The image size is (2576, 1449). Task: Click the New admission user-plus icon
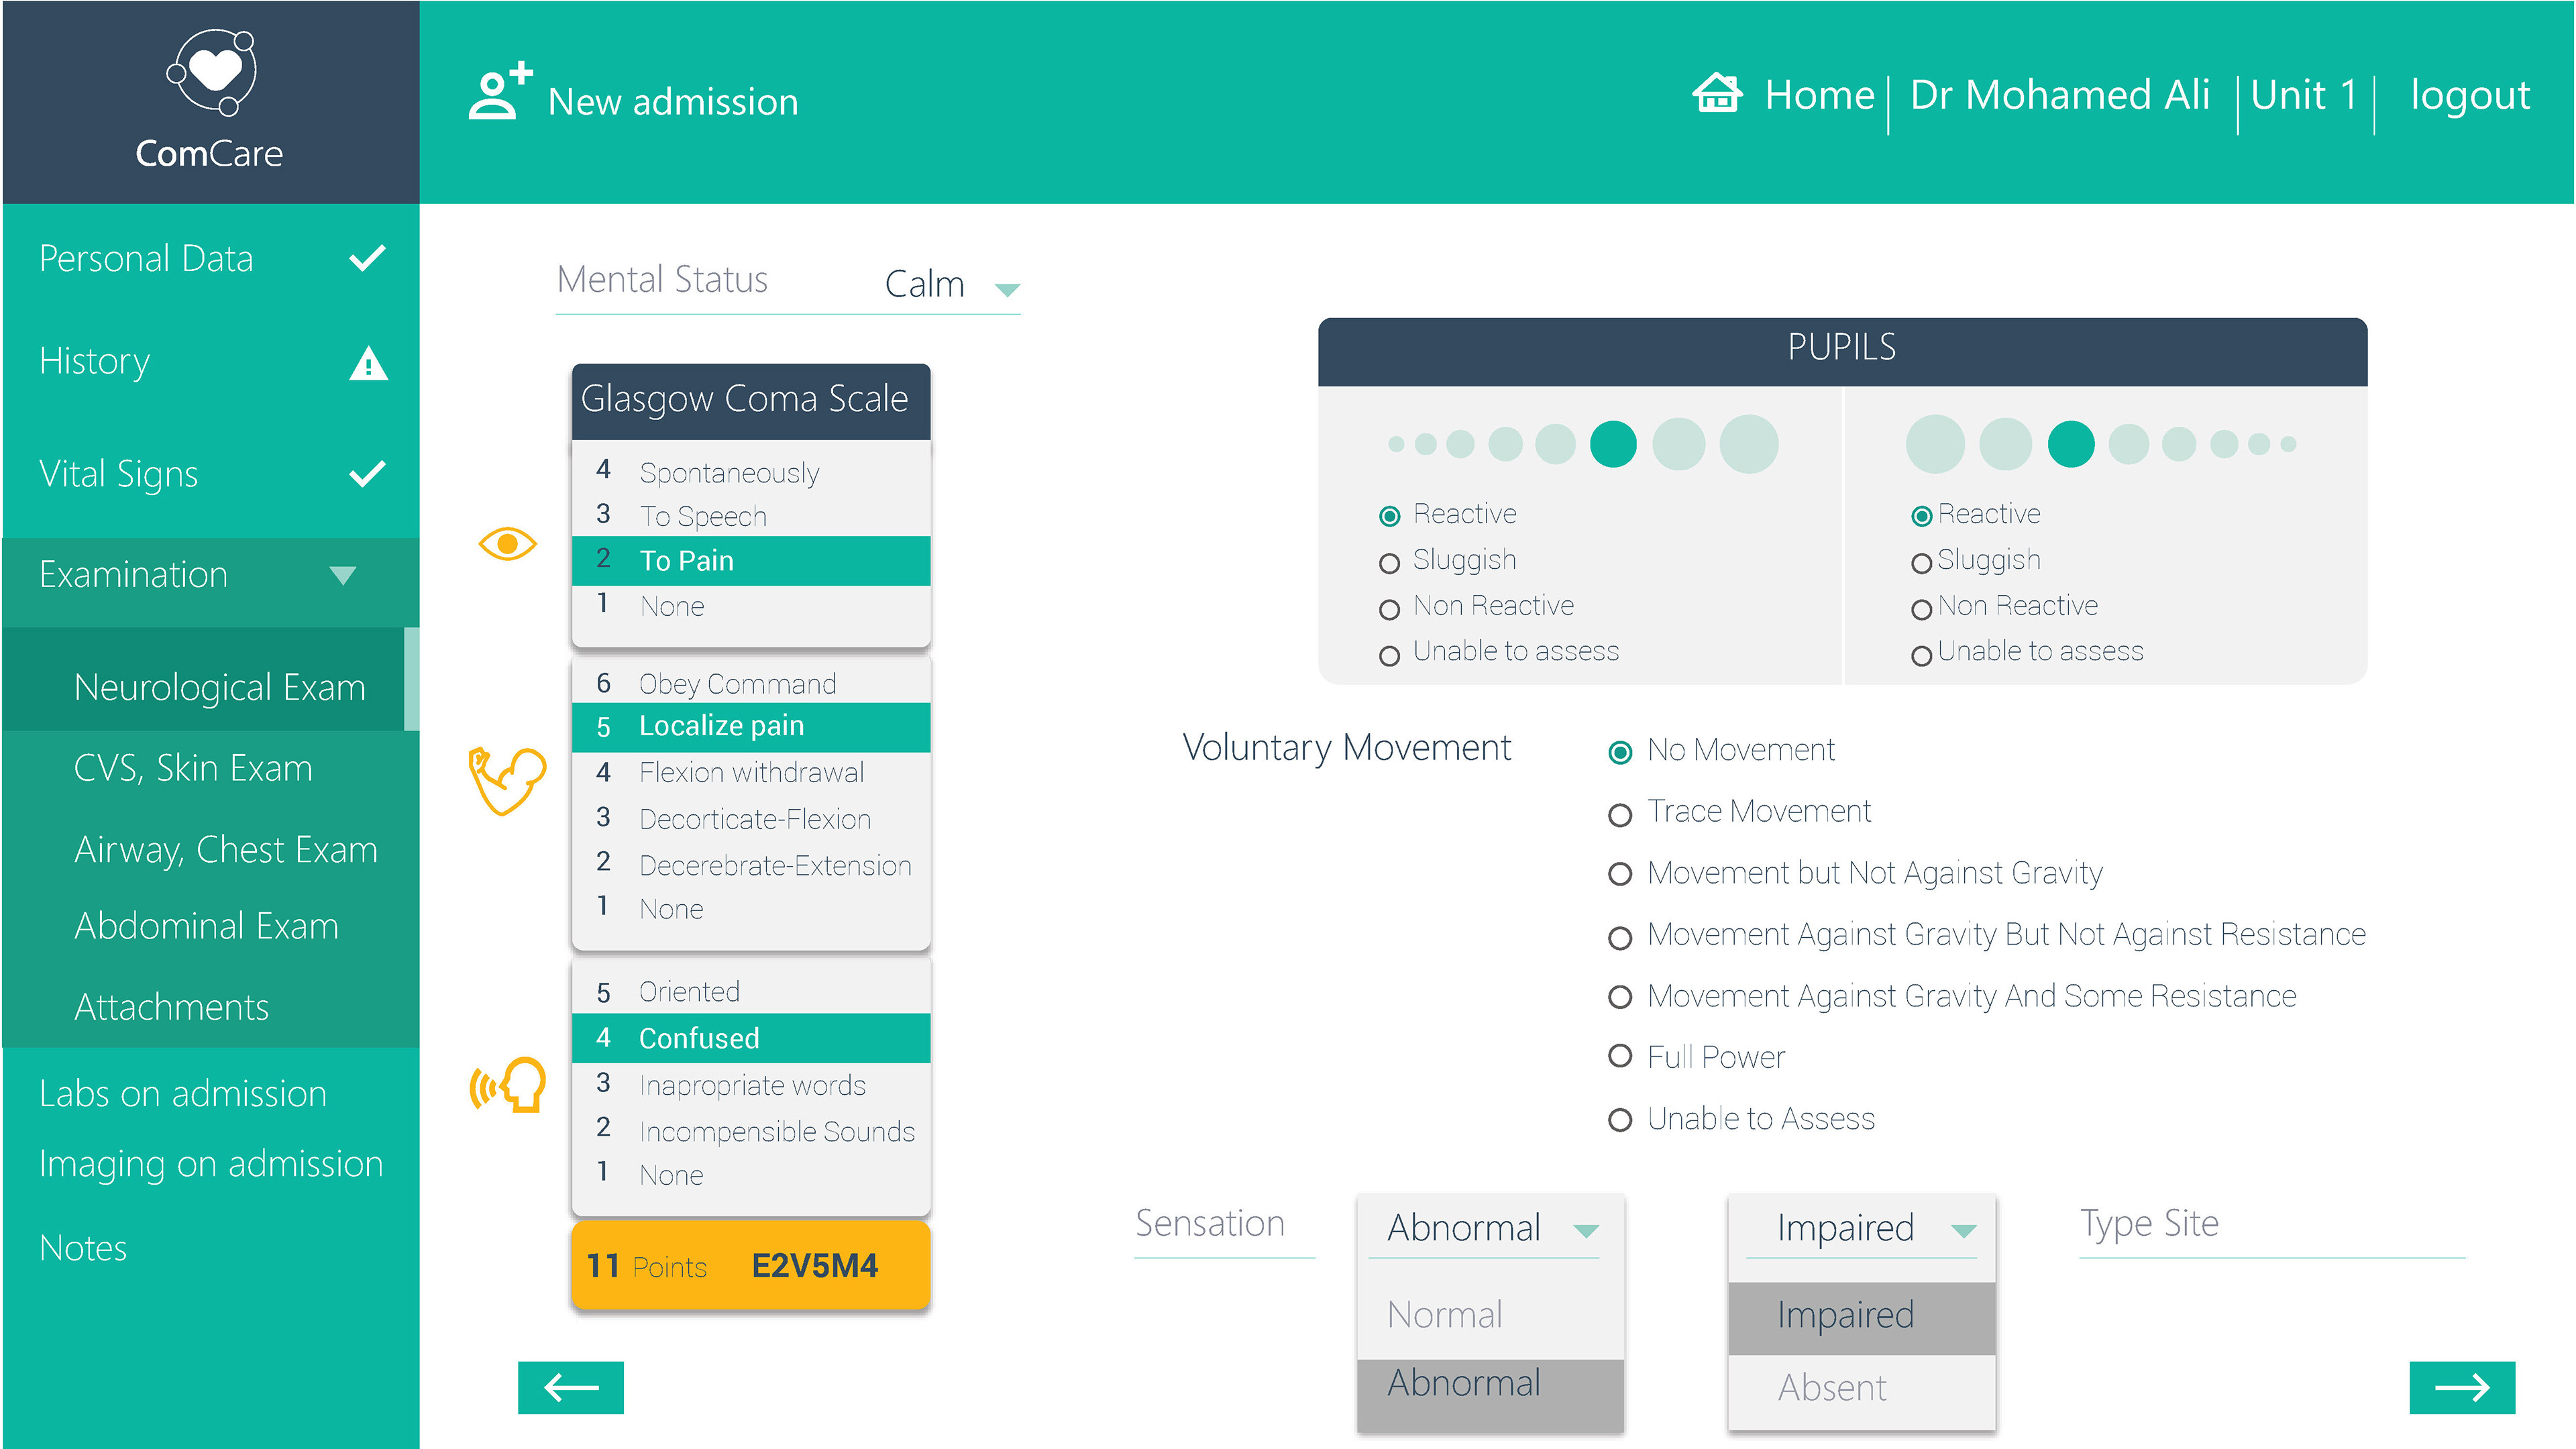[498, 92]
